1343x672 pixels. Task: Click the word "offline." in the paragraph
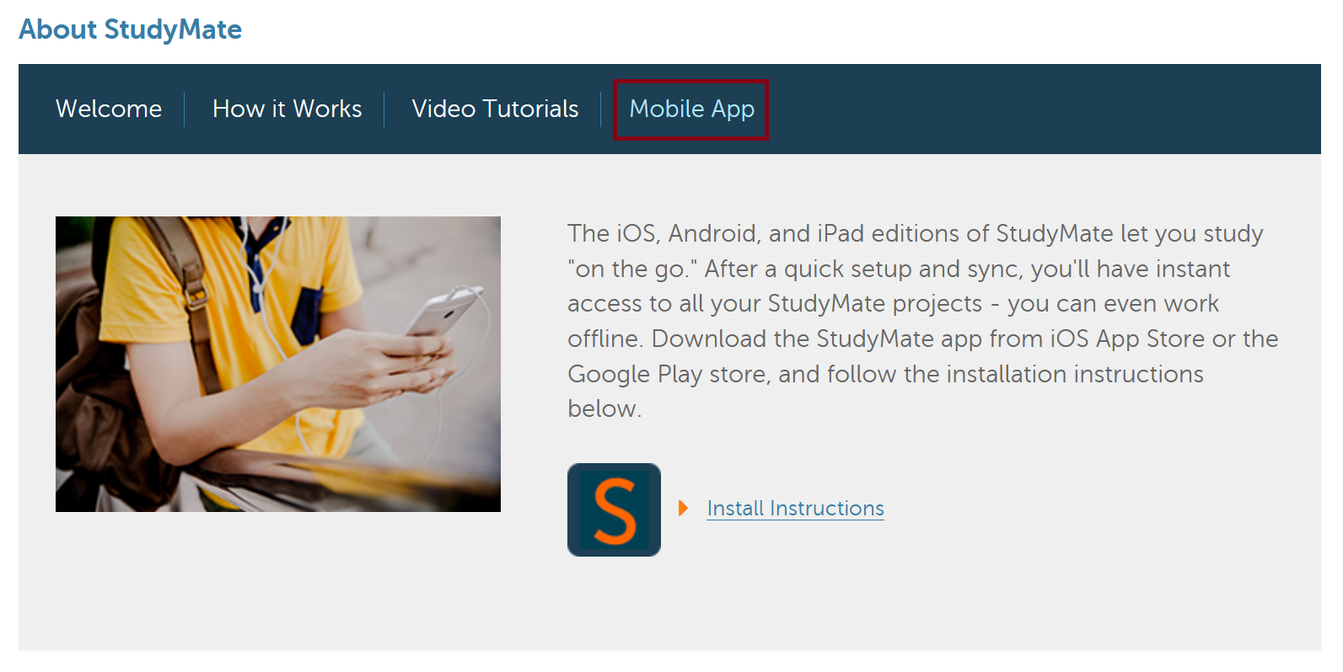[x=605, y=339]
